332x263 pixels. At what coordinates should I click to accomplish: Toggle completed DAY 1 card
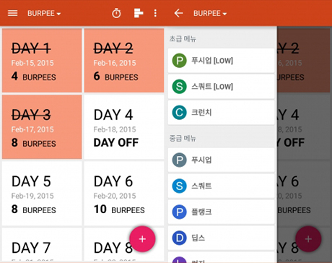point(42,61)
